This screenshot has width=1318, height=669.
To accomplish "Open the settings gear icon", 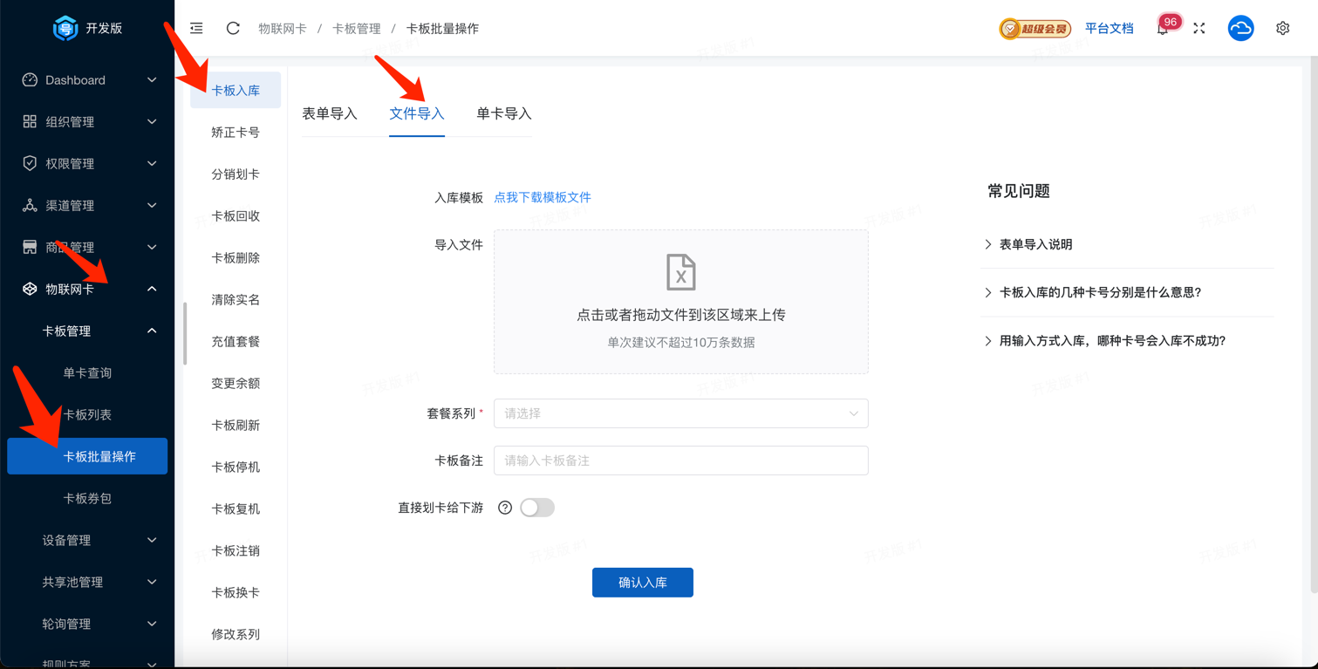I will (1282, 29).
